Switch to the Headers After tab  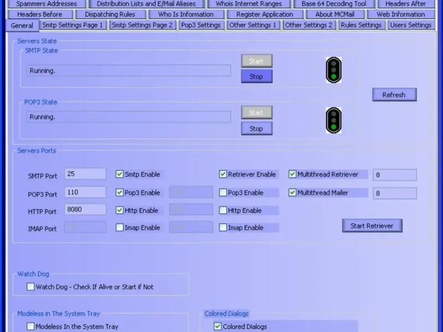point(406,4)
